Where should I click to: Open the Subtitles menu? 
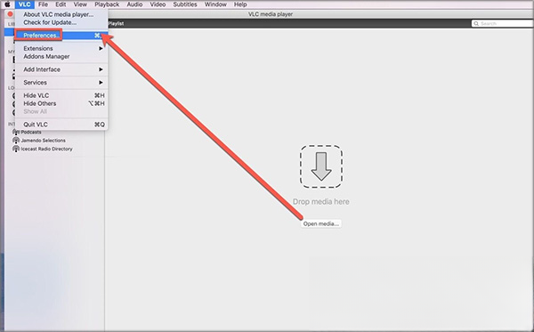[x=185, y=4]
